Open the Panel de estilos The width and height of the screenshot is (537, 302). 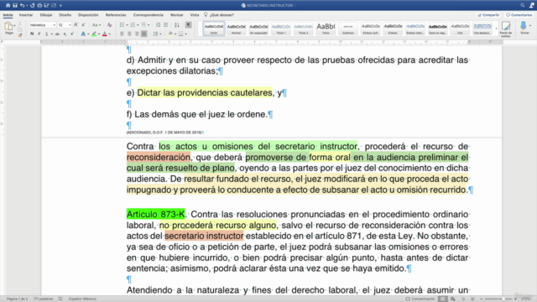[505, 29]
